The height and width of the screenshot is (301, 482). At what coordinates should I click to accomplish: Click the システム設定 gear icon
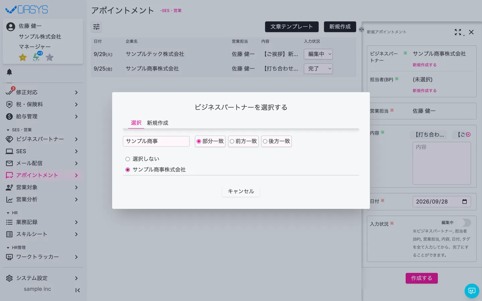[9, 278]
